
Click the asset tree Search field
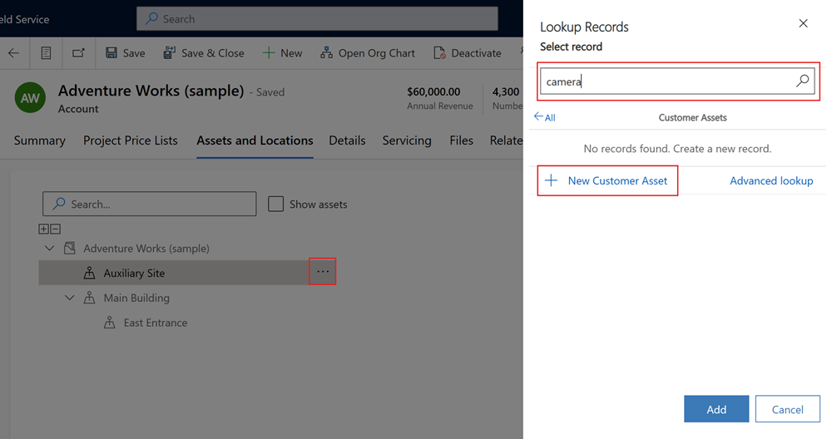150,205
